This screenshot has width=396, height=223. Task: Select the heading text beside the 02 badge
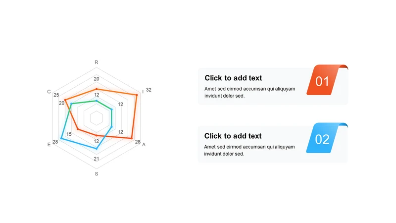(x=233, y=136)
